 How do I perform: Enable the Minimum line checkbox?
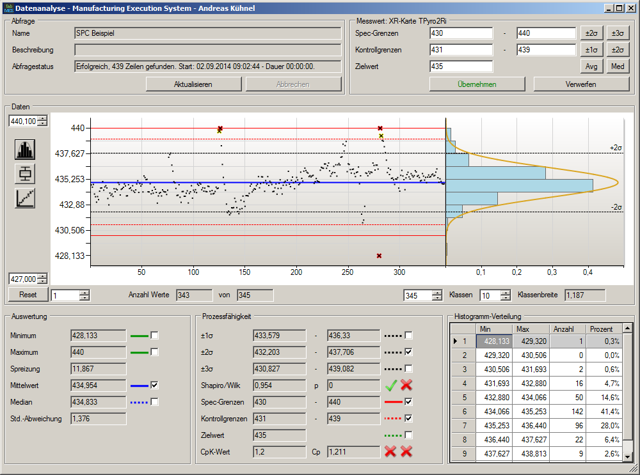pyautogui.click(x=154, y=335)
